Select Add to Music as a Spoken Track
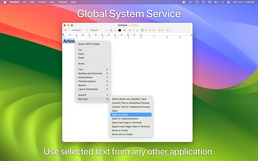Image resolution: width=258 pixels, height=161 pixels. (131, 99)
